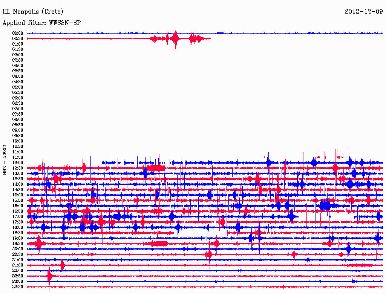
Task: Click the 05:00 time label
Action: (x=18, y=87)
